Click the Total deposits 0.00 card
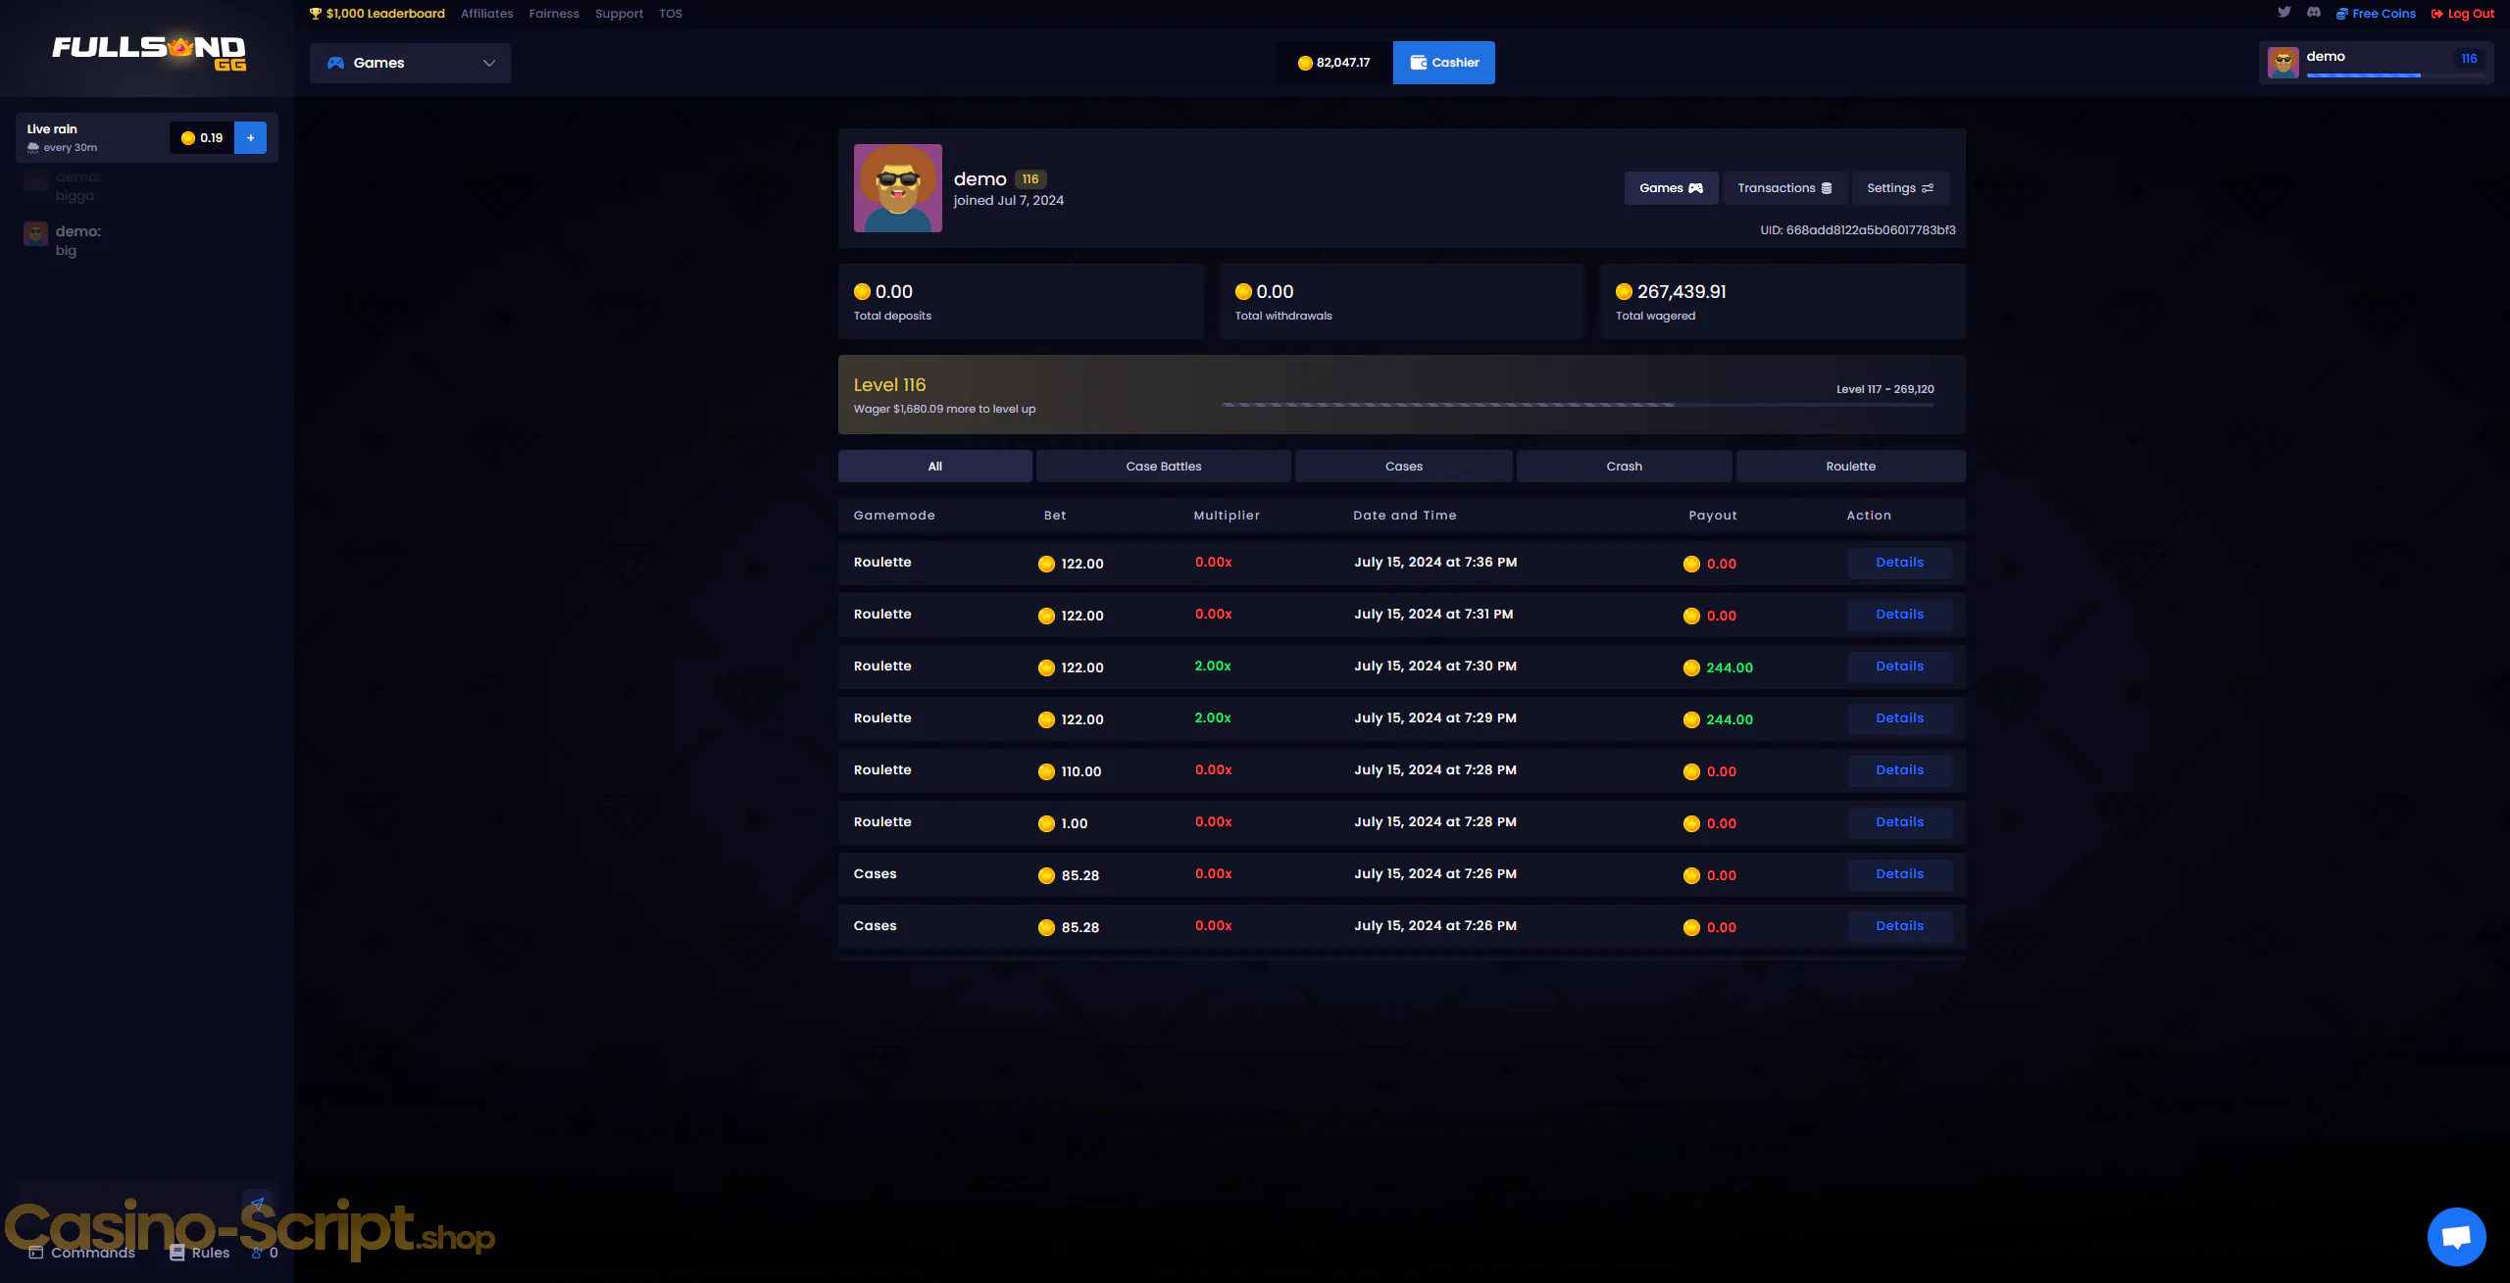2510x1283 pixels. pos(1021,302)
